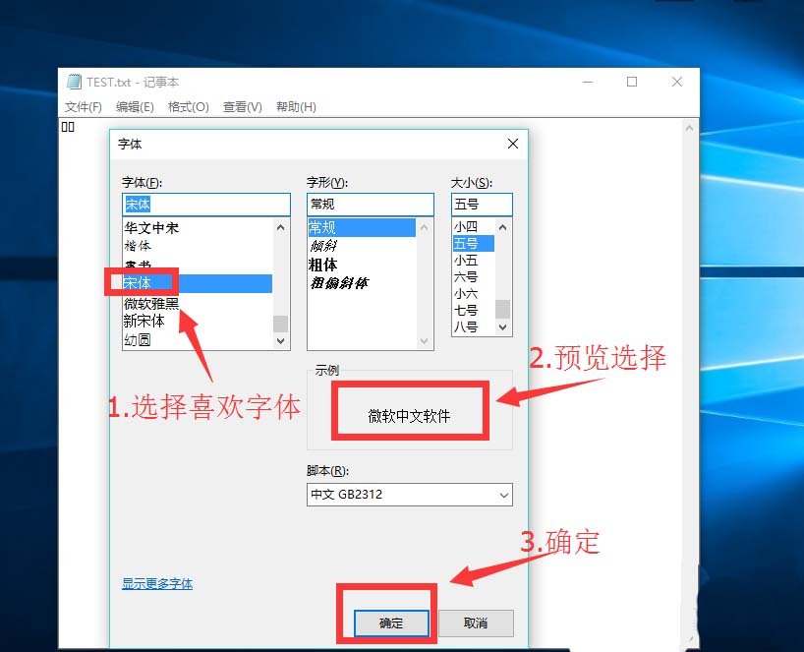Open the 显示更多字体 link

156,583
